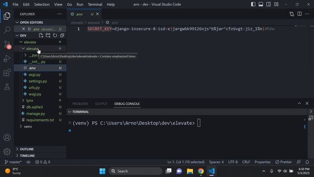This screenshot has height=177, width=314.
Task: Select the Debug Console tab
Action: 127,104
